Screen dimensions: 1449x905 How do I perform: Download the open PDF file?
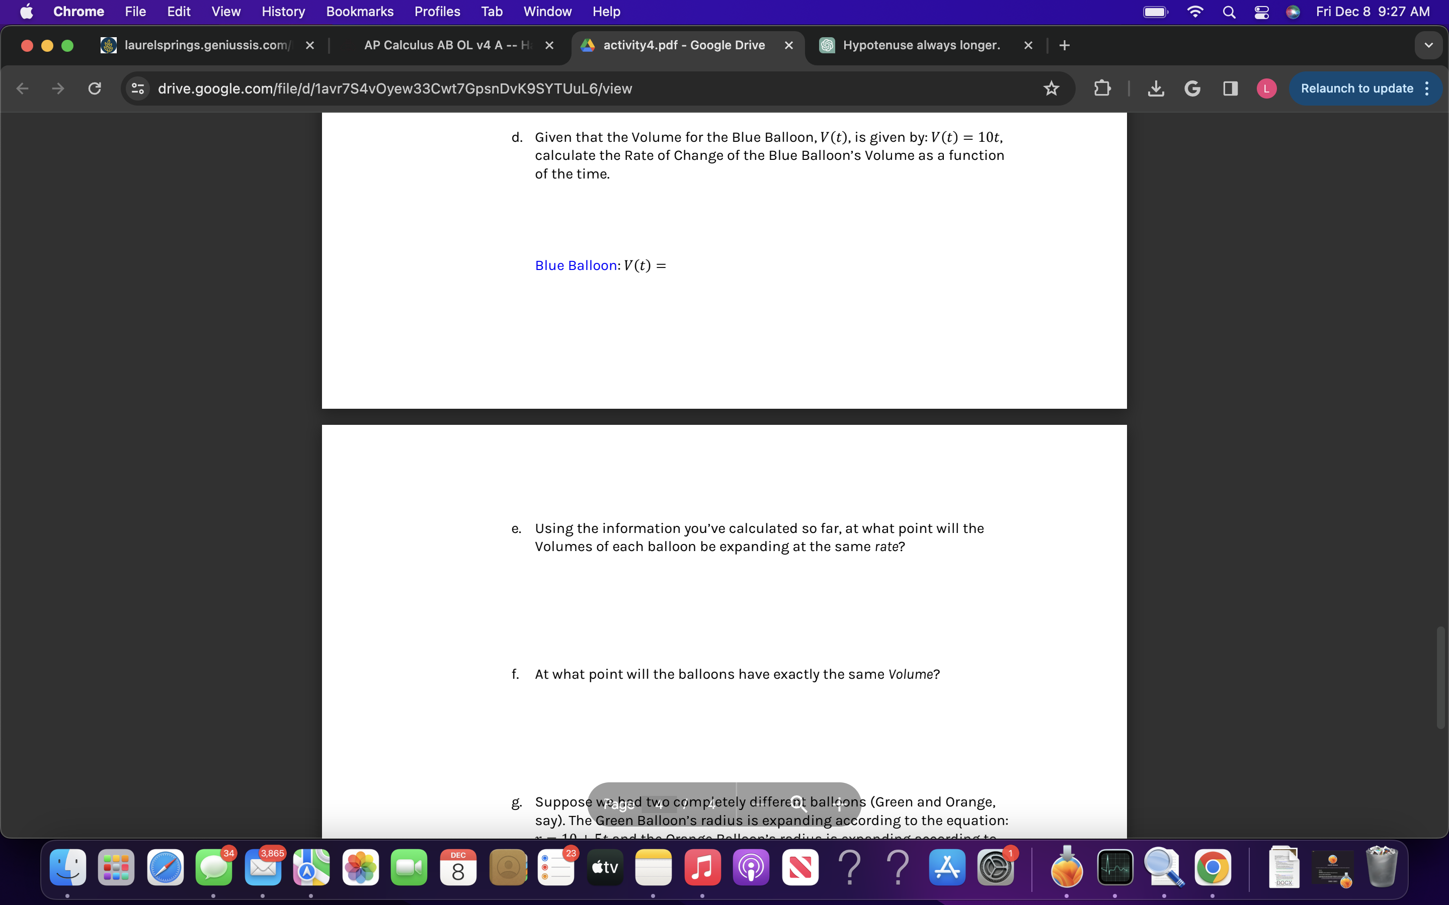click(x=1155, y=88)
